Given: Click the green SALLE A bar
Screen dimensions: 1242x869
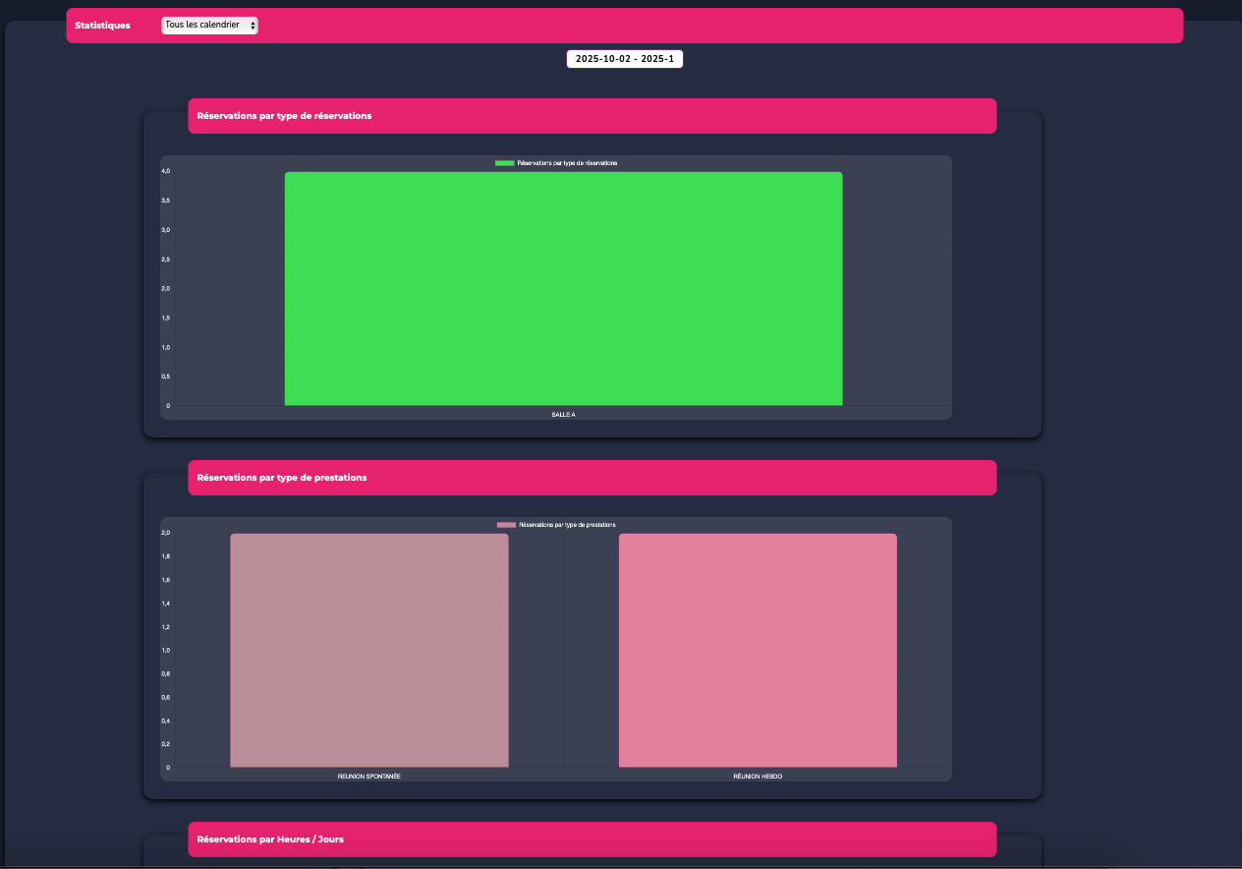Looking at the screenshot, I should (x=563, y=288).
